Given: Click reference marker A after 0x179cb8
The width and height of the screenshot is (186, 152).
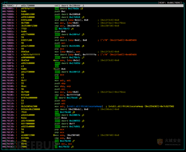Looking at the screenshot, I should click(x=80, y=98).
